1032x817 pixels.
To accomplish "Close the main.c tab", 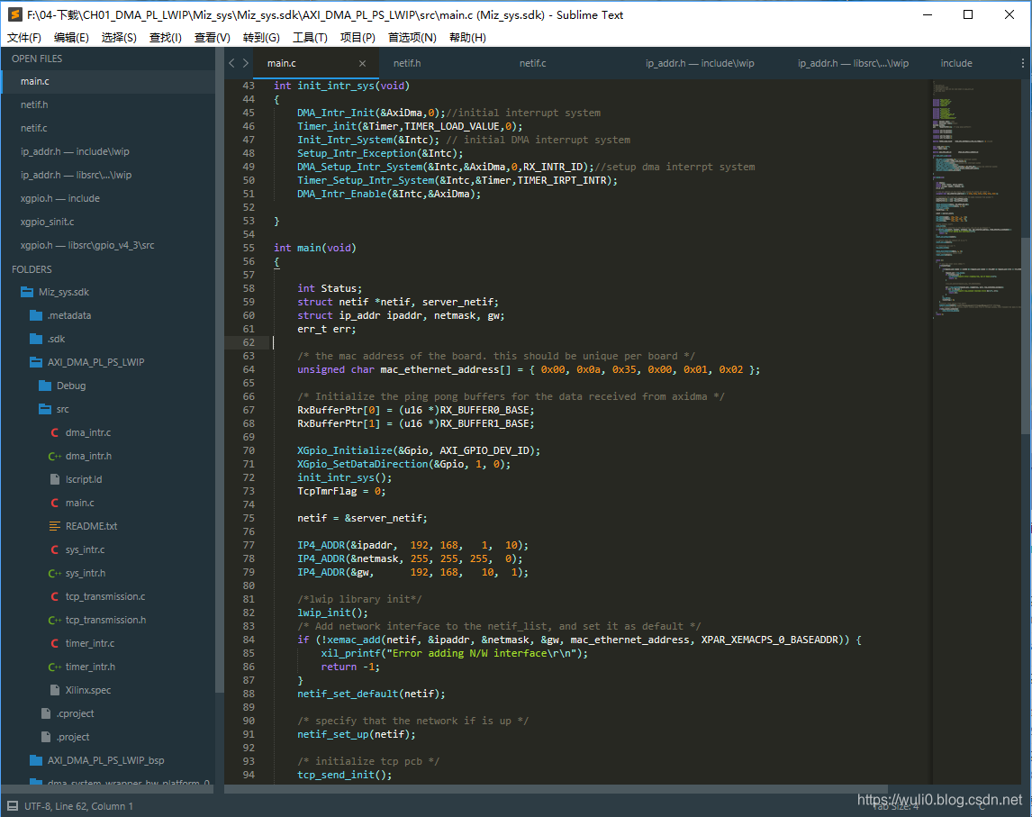I will [x=362, y=63].
